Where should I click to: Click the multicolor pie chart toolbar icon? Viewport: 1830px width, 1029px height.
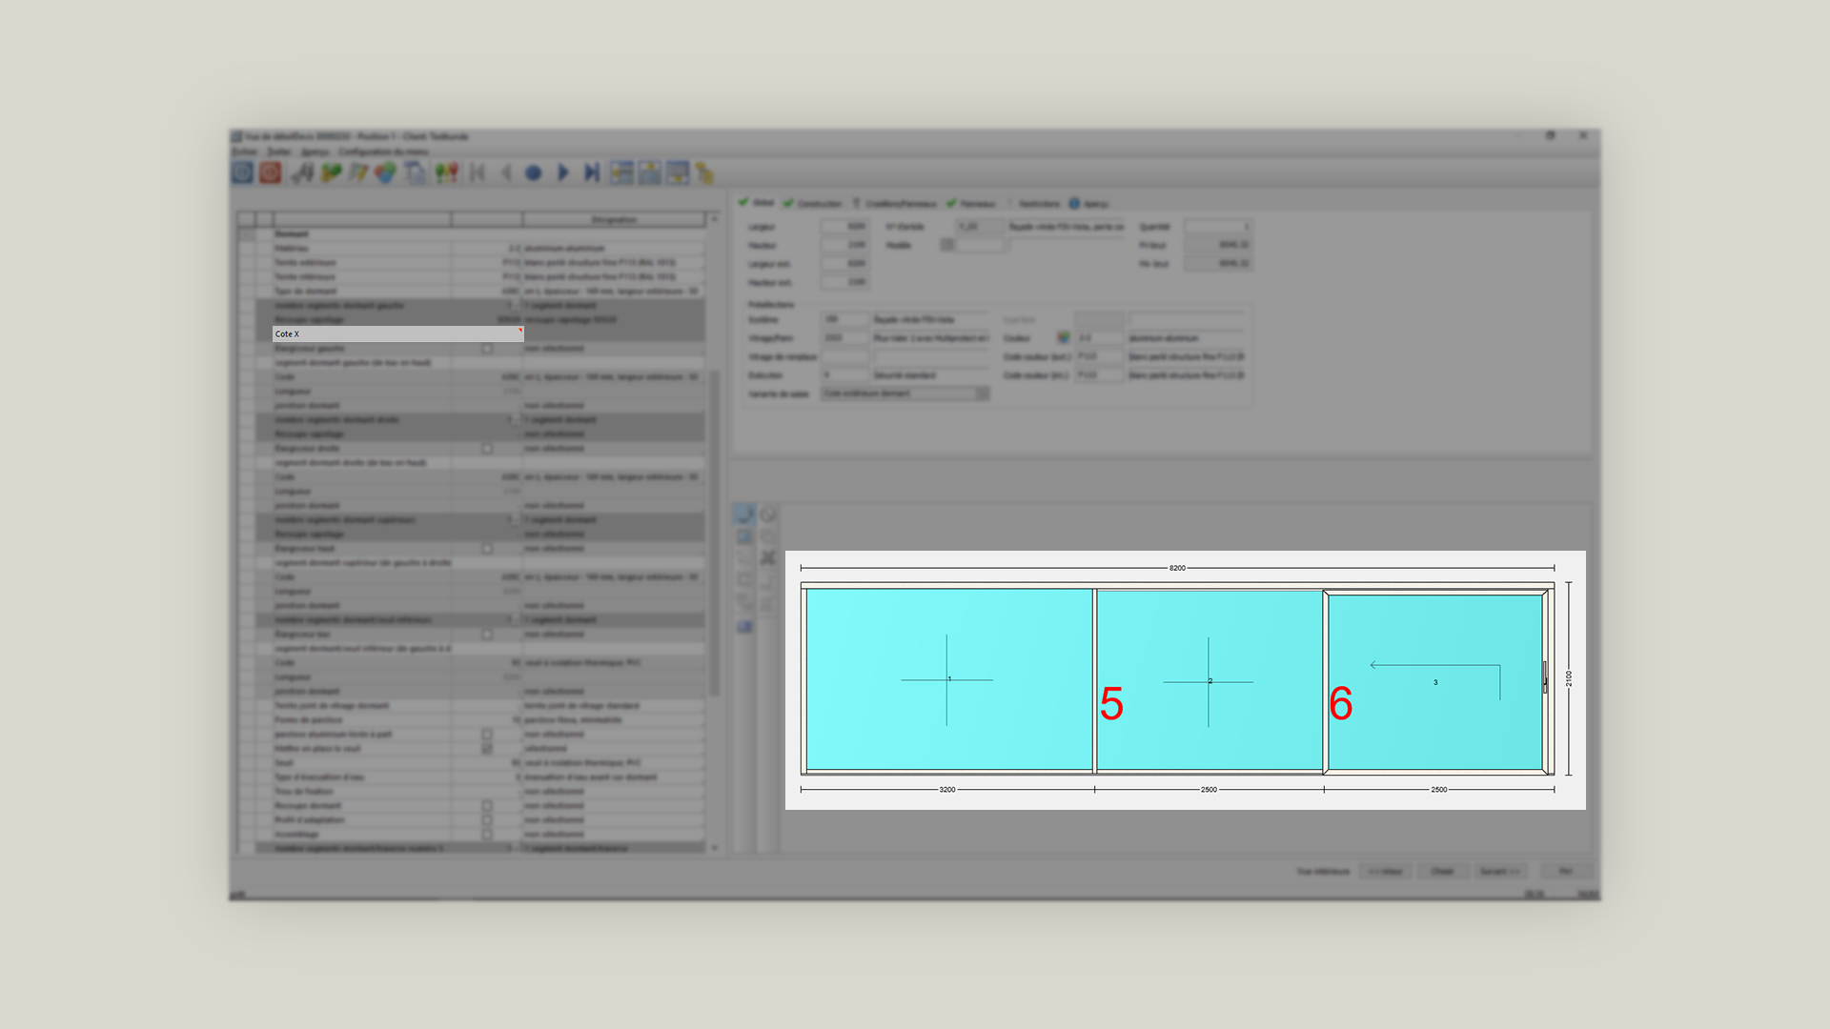pyautogui.click(x=385, y=172)
